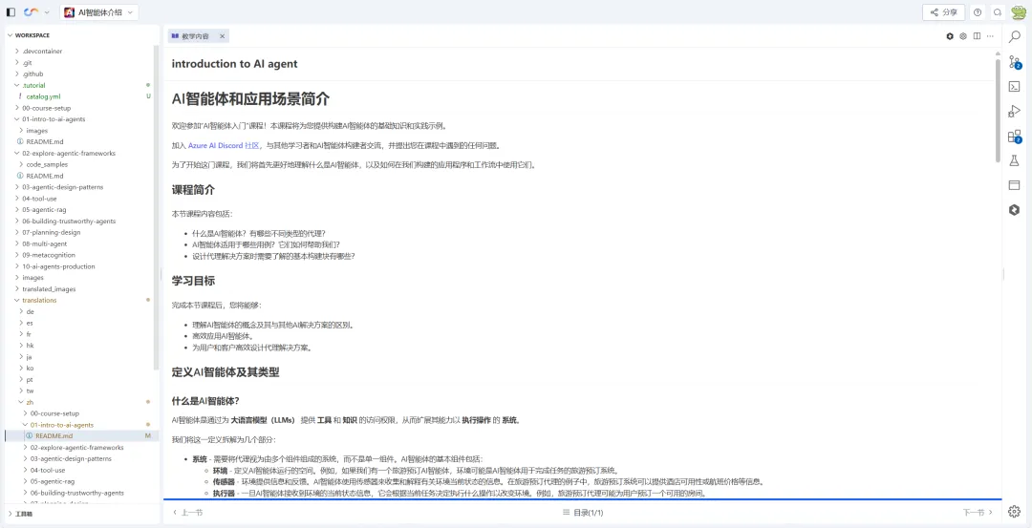Expand the tw translation folder
This screenshot has width=1032, height=528.
pyautogui.click(x=30, y=391)
